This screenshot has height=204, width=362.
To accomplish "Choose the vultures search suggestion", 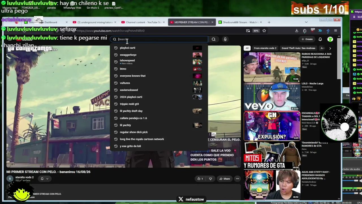I will 159,83.
